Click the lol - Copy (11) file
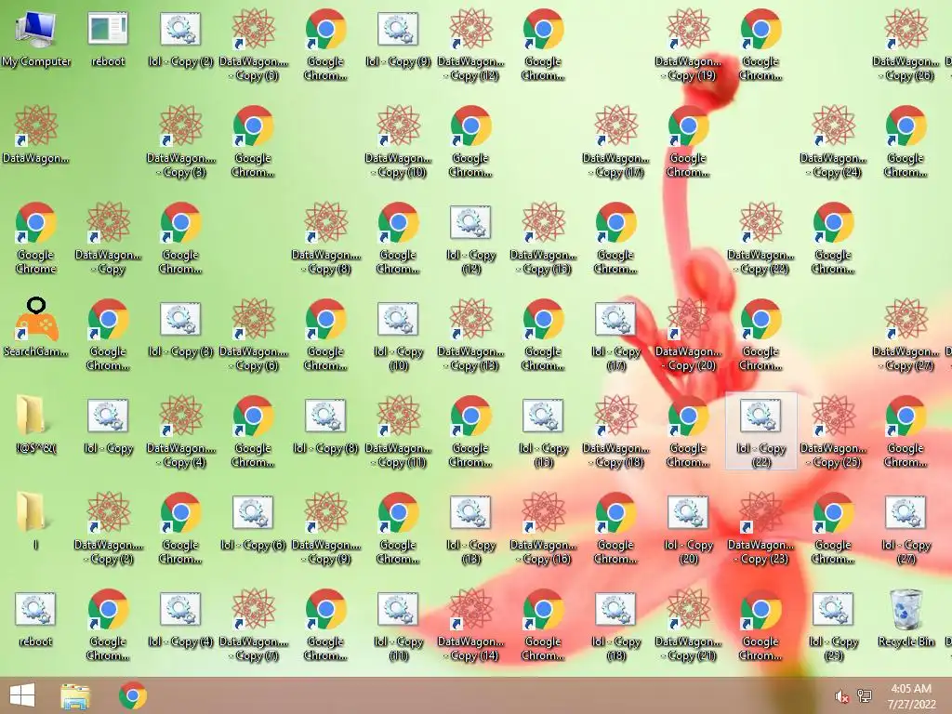The width and height of the screenshot is (952, 714). pos(398,626)
